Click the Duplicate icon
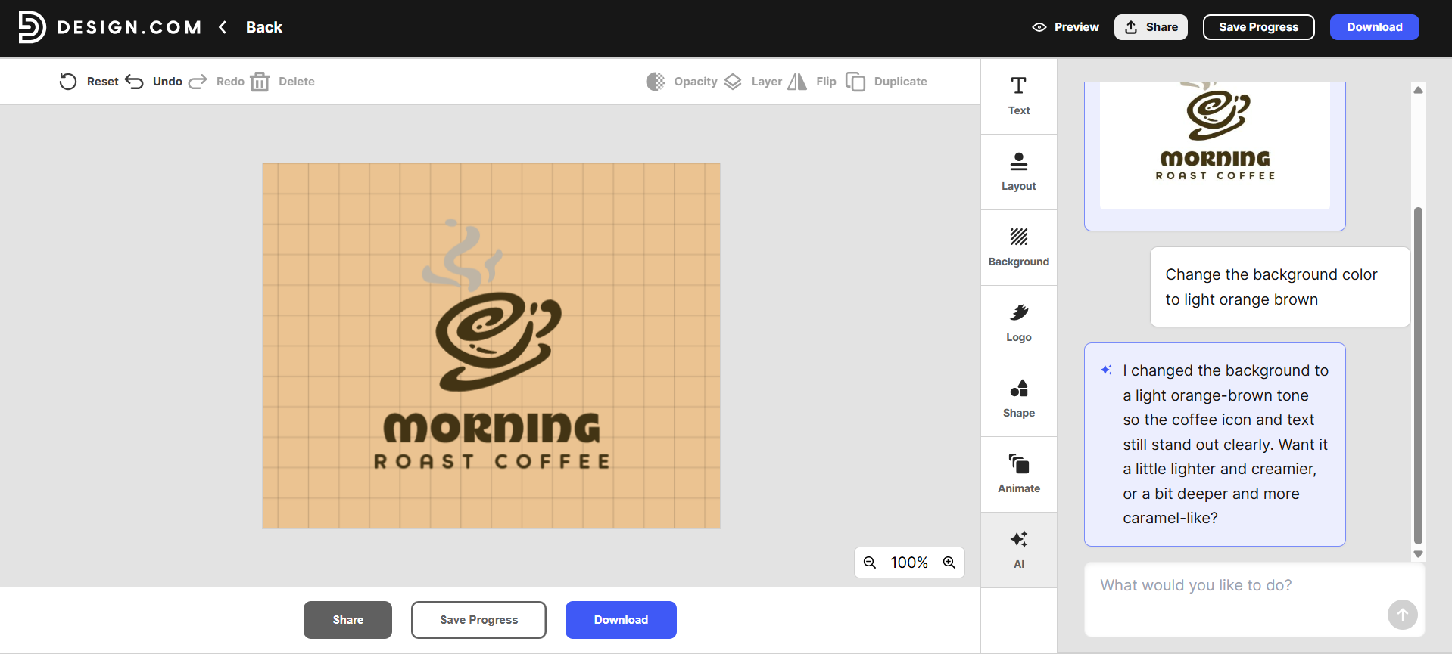 pyautogui.click(x=855, y=82)
